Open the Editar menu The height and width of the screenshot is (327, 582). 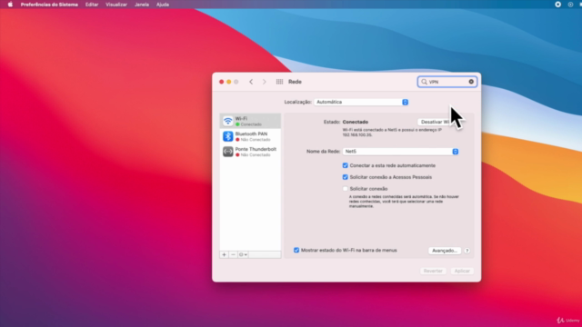click(x=92, y=5)
